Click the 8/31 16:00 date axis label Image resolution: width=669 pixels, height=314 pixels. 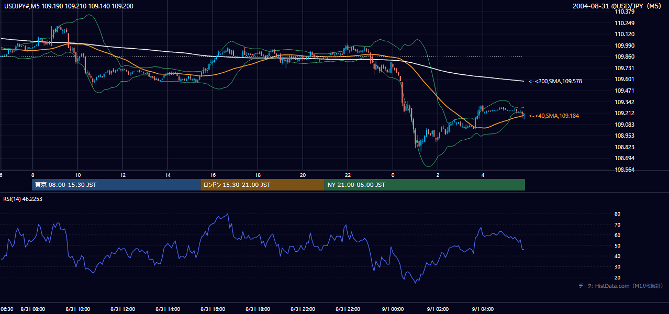click(213, 309)
